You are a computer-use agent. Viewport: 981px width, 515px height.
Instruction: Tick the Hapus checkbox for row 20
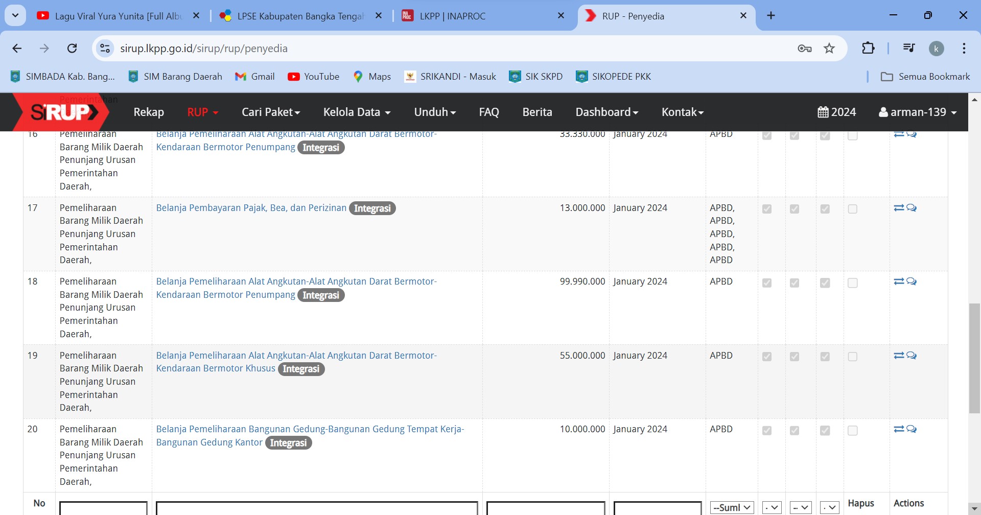[852, 431]
